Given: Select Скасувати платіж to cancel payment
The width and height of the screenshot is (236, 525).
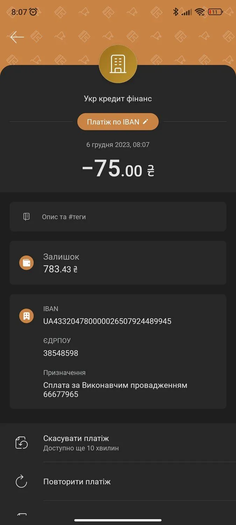Looking at the screenshot, I should 76,438.
